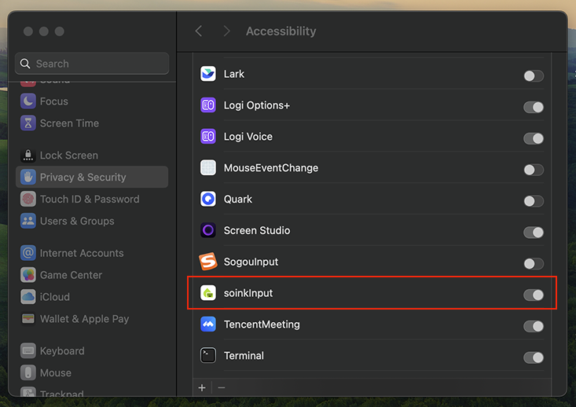
Task: Select the soinkInput row label
Action: coord(248,293)
